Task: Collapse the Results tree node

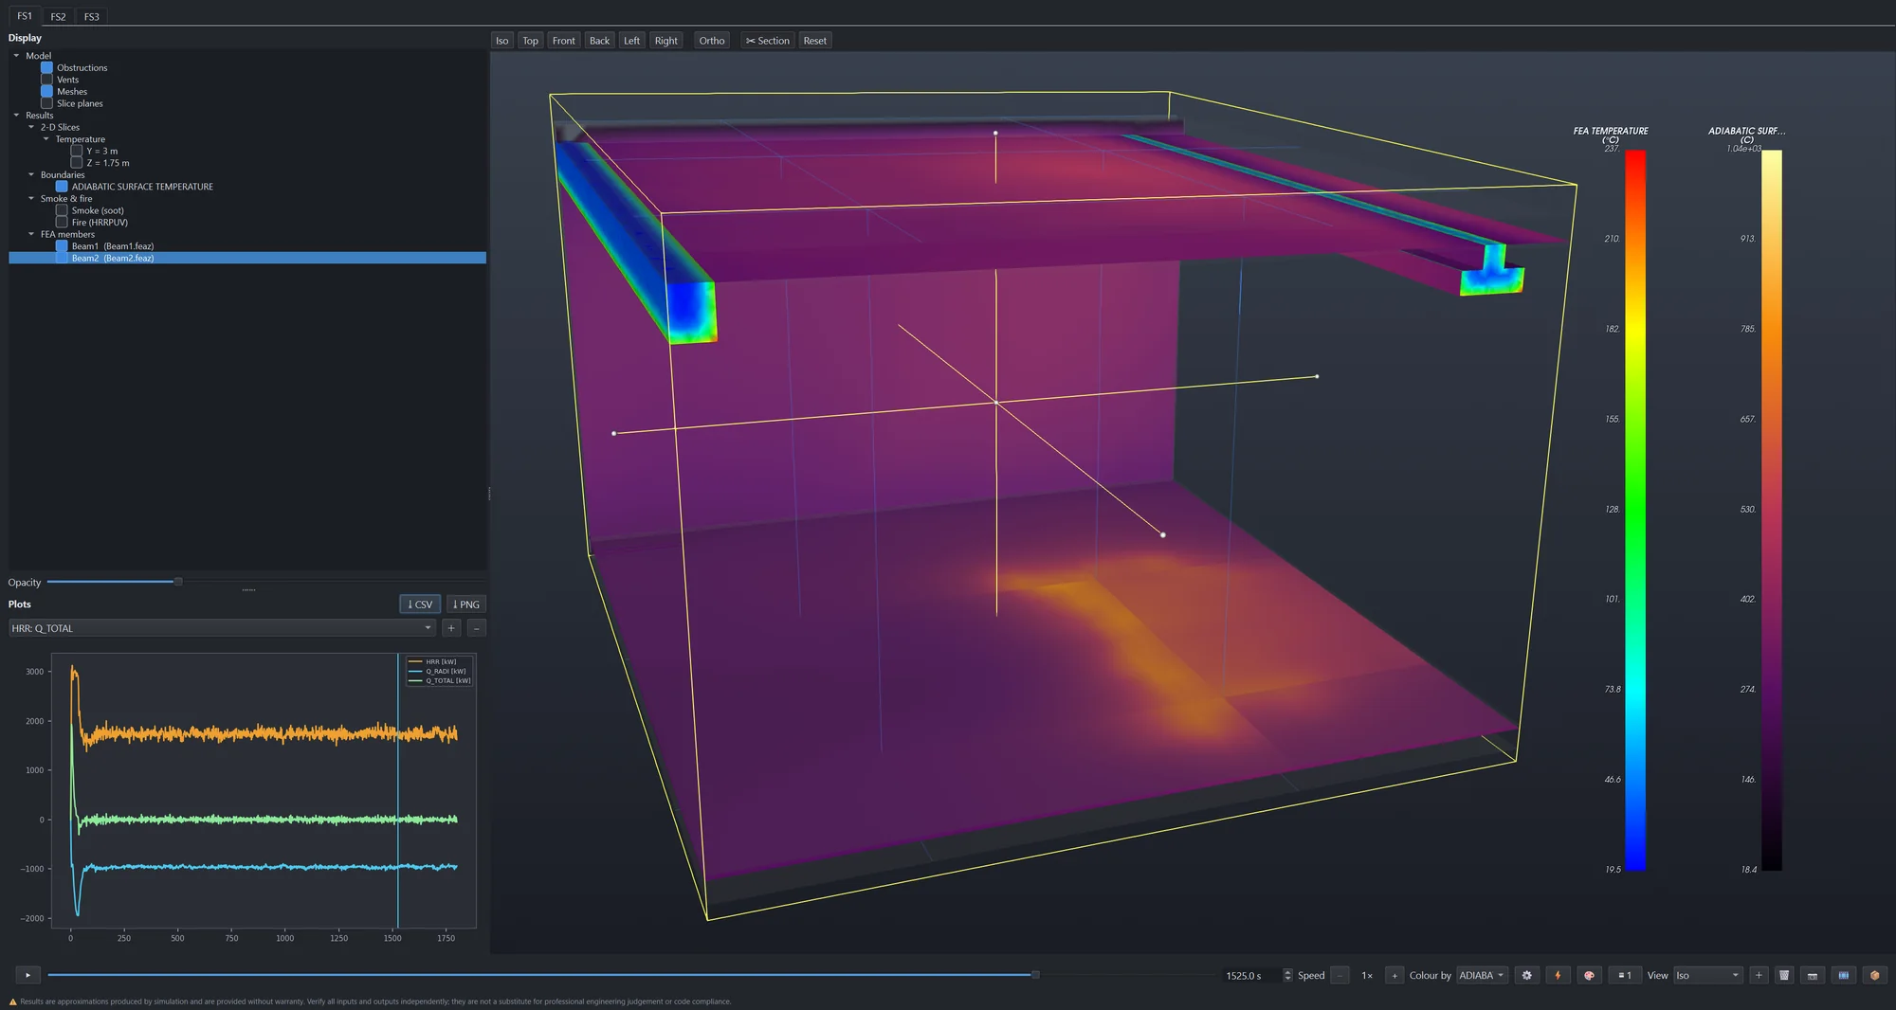Action: [16, 116]
